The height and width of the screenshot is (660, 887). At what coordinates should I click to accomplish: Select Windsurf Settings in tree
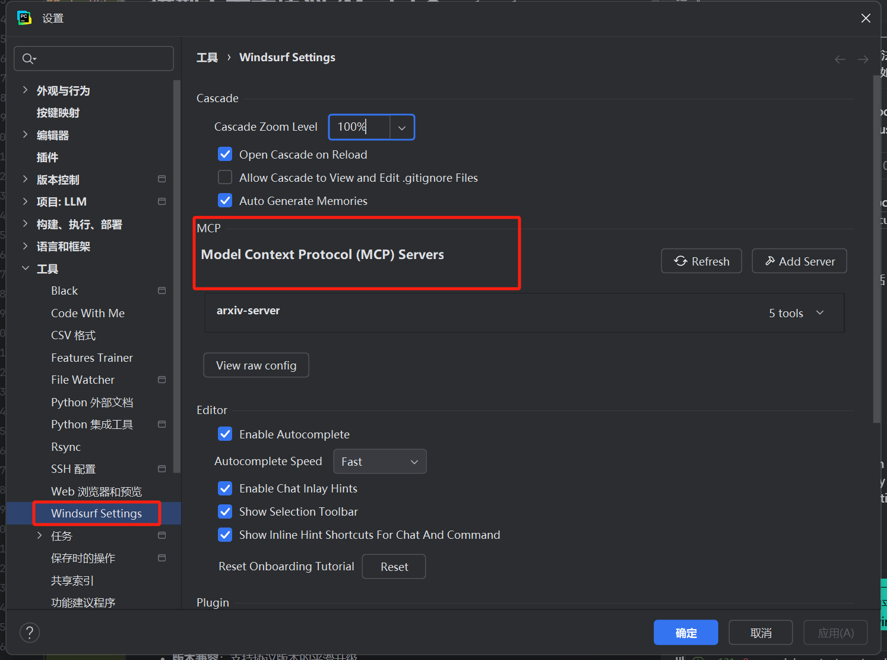[x=97, y=513]
